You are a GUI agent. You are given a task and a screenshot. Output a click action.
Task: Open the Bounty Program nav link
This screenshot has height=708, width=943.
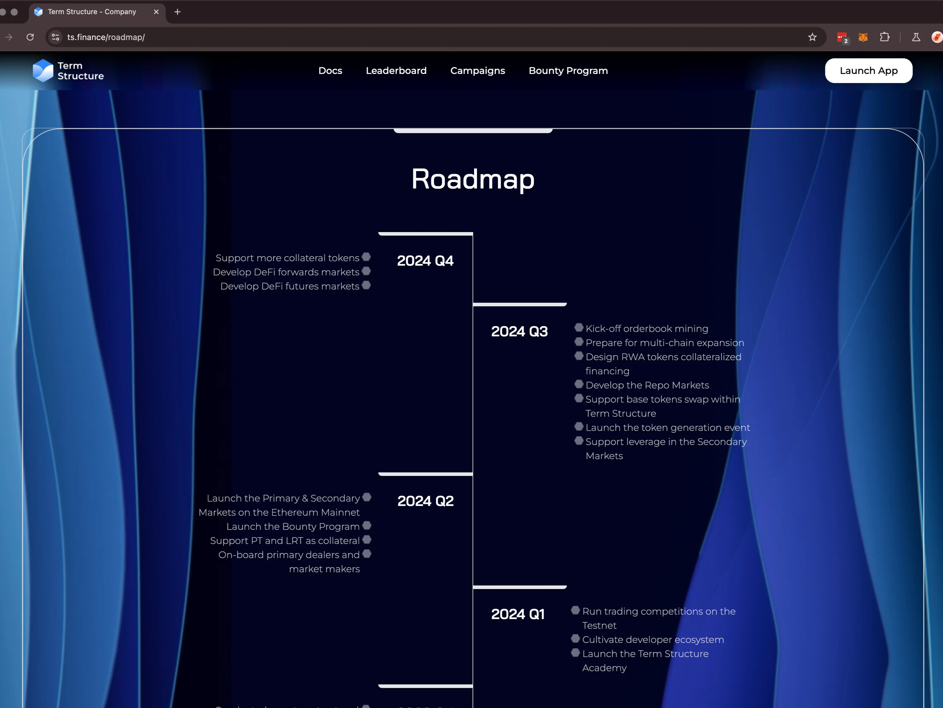[568, 71]
